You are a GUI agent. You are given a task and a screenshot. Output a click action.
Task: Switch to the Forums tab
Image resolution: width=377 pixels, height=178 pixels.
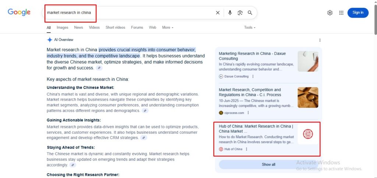coord(137,27)
